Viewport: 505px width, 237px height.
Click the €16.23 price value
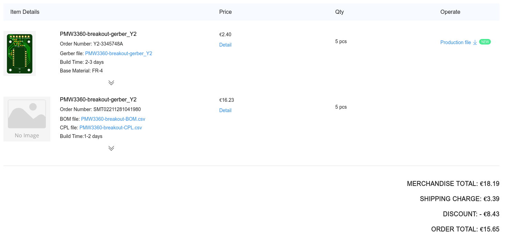[227, 100]
